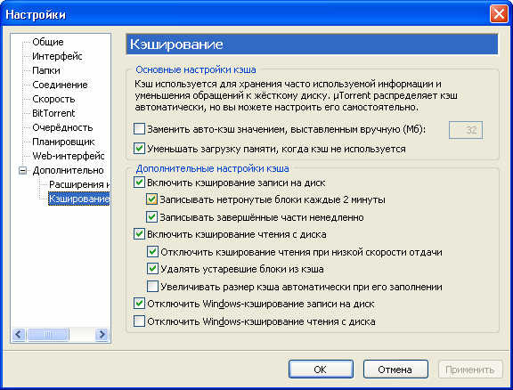Open the Web-интерфейс settings page
Image resolution: width=513 pixels, height=390 pixels.
[69, 156]
